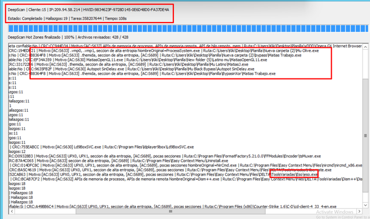This screenshot has height=219, width=370.
Task: Click DeepScan Hot Zones finalizado status text
Action: pos(68,37)
